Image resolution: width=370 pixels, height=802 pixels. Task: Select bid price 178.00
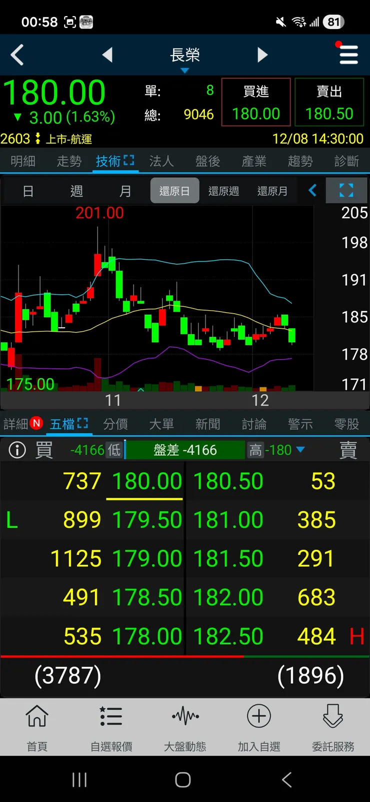(147, 636)
